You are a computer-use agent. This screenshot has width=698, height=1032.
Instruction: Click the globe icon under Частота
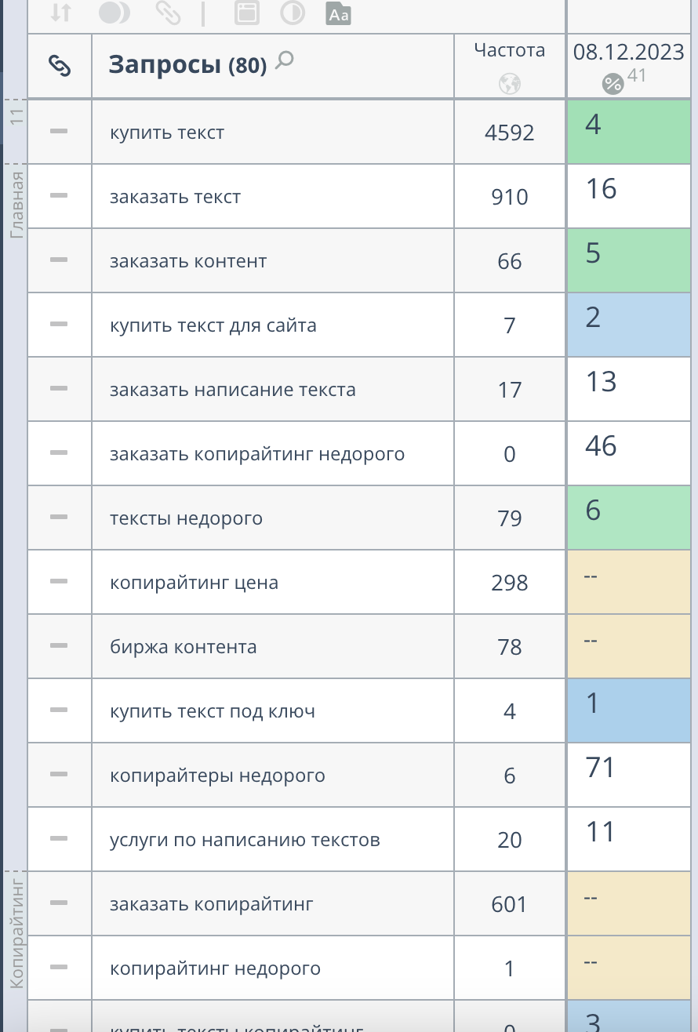point(510,83)
